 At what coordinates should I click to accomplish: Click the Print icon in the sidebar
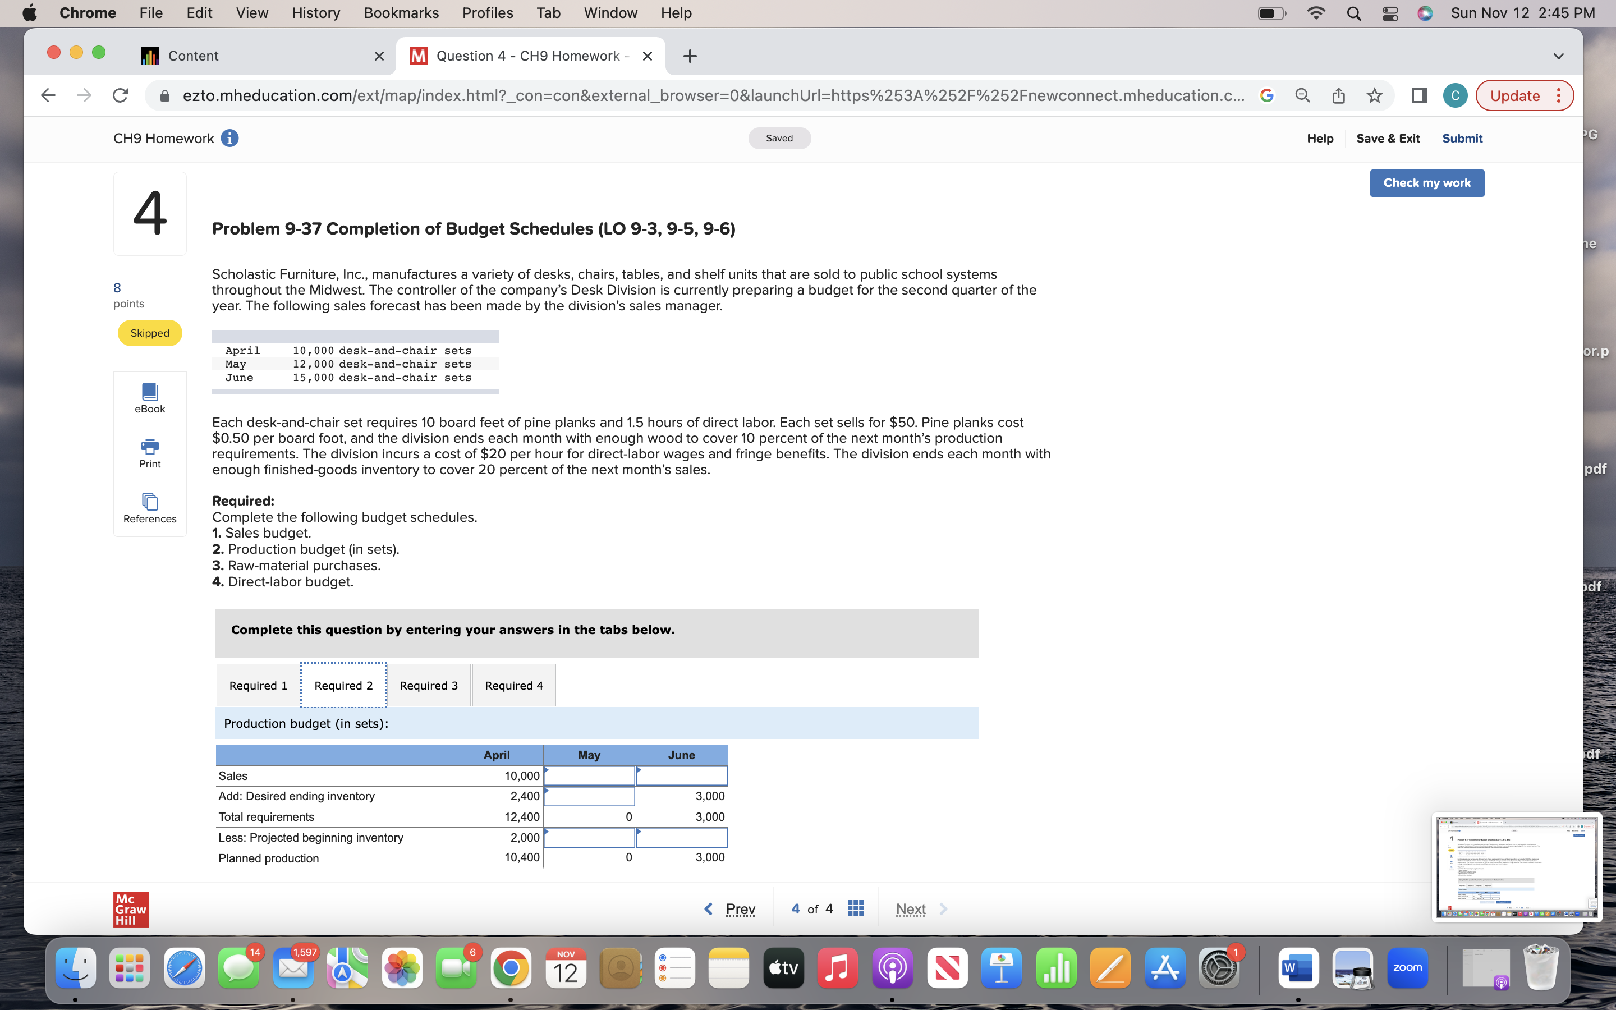(x=149, y=452)
